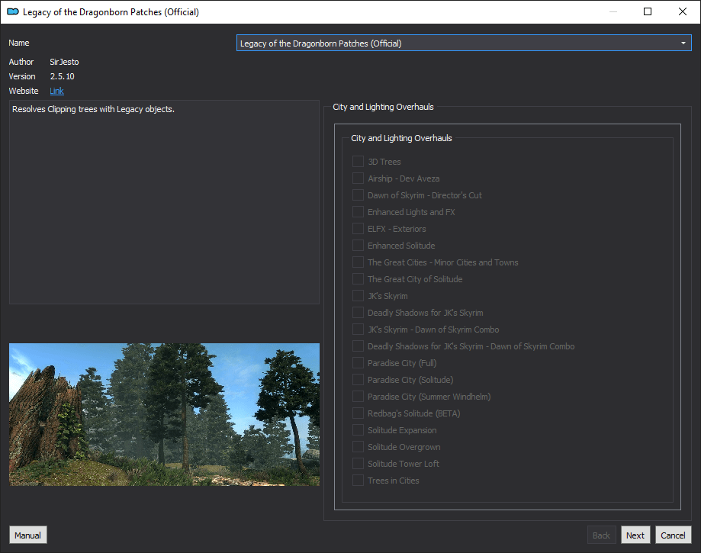Click the author name SirJesto
The height and width of the screenshot is (553, 701).
click(64, 62)
